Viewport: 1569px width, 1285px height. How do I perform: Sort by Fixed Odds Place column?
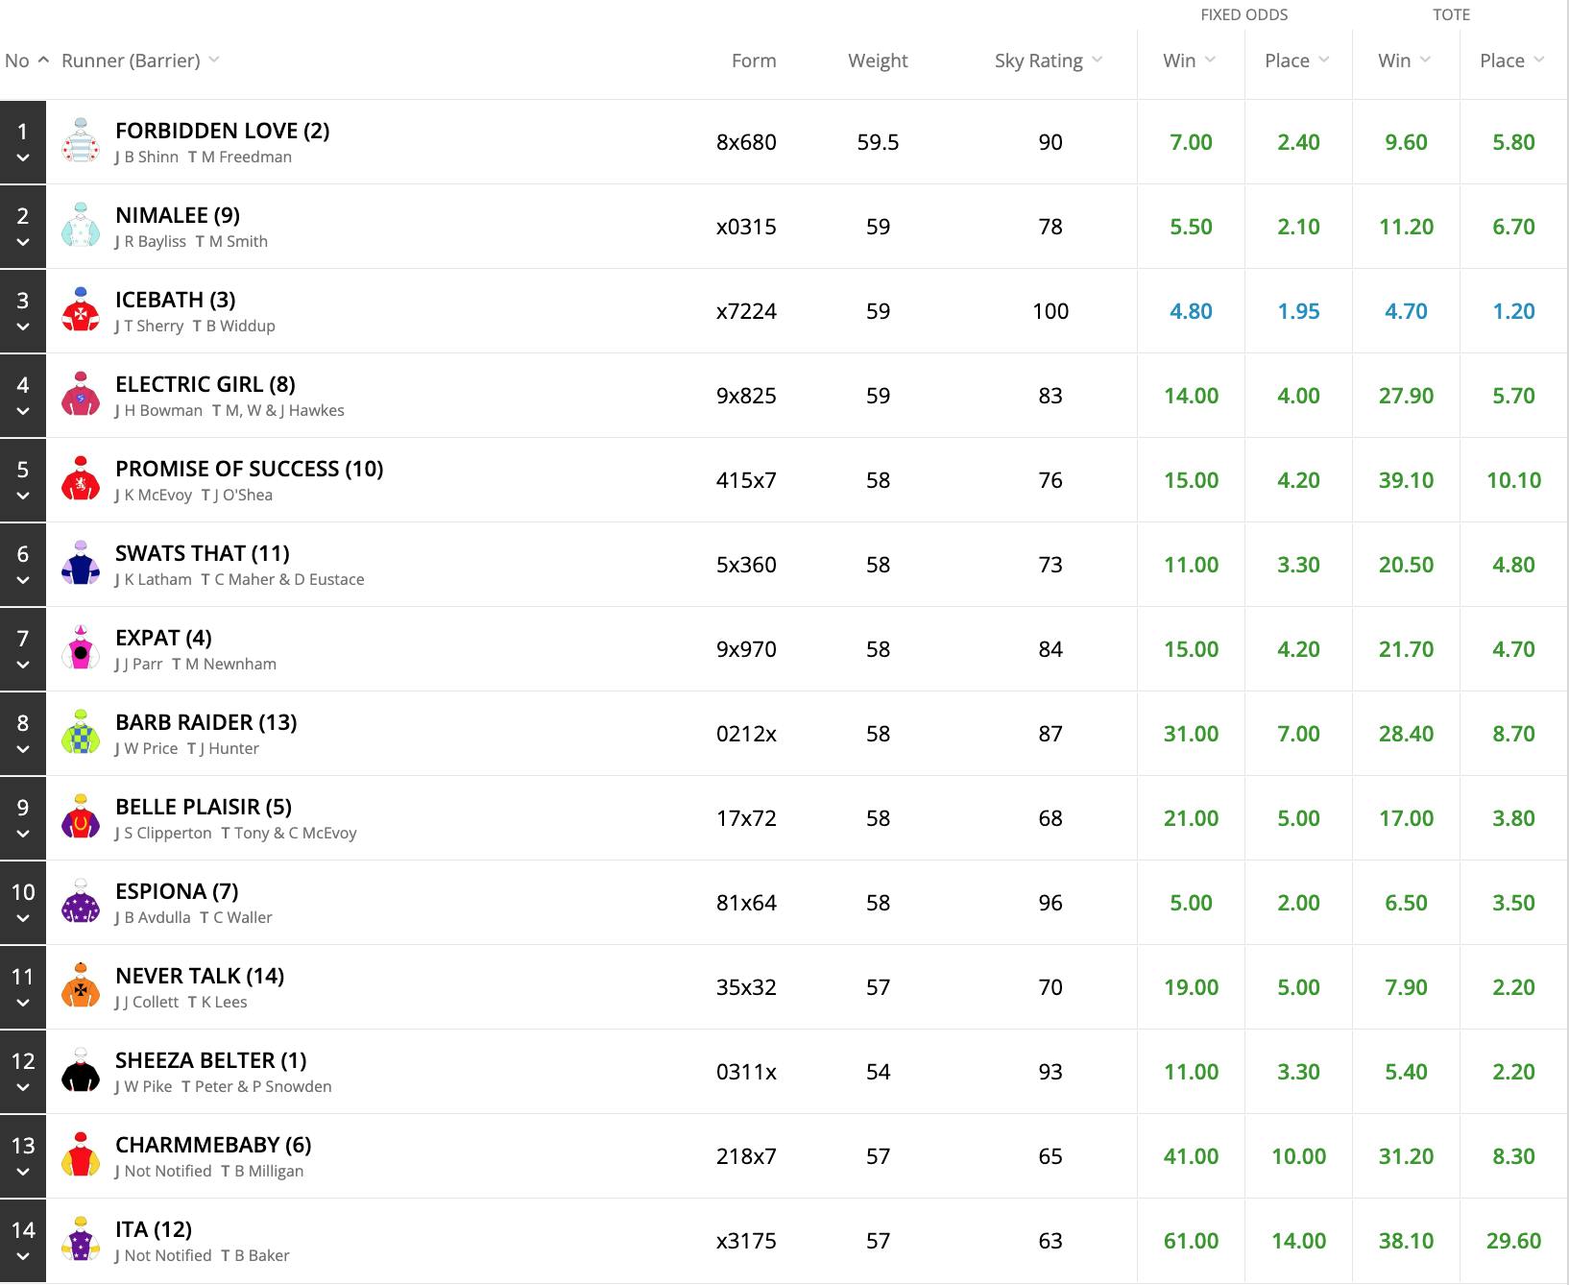point(1296,61)
